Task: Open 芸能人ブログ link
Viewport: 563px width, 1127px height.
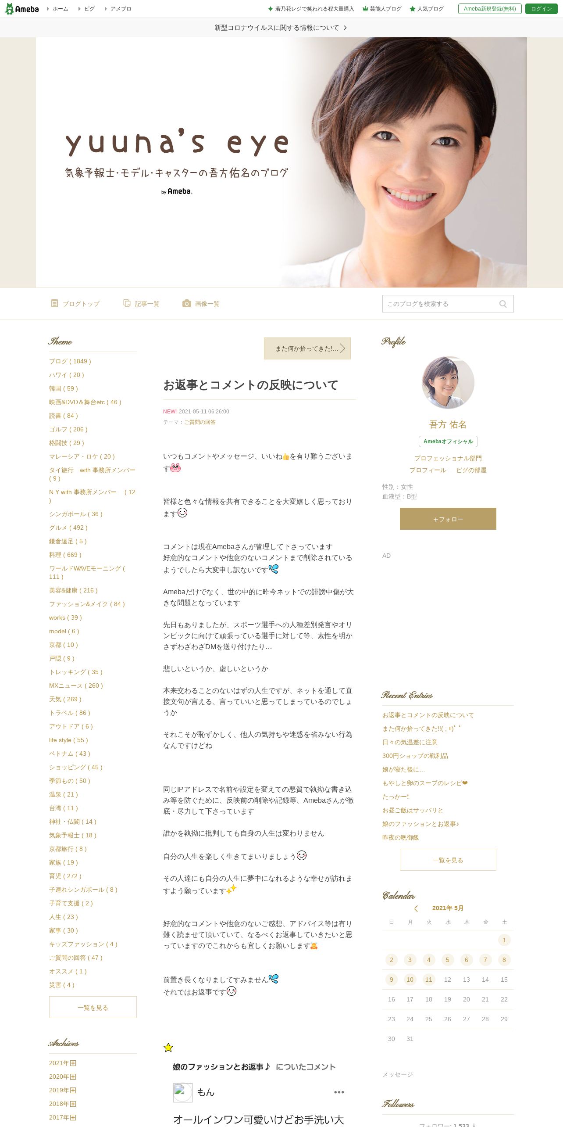Action: coord(382,9)
